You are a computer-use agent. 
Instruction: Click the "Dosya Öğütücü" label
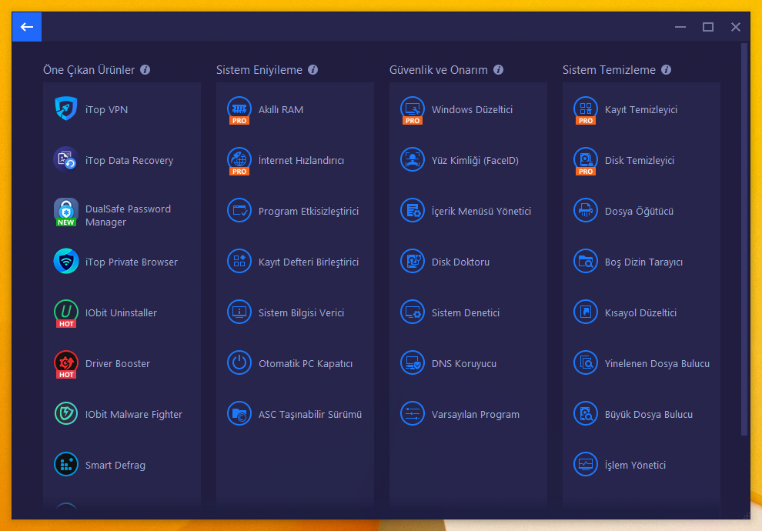(639, 212)
